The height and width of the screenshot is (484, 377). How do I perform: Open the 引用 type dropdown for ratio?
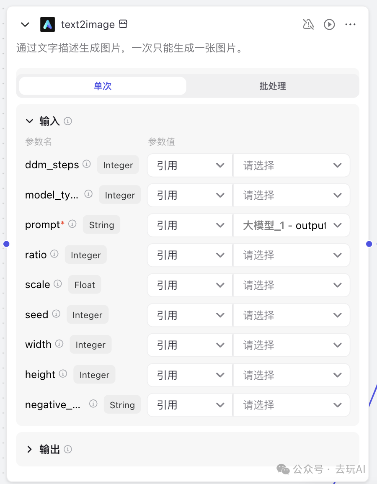190,255
